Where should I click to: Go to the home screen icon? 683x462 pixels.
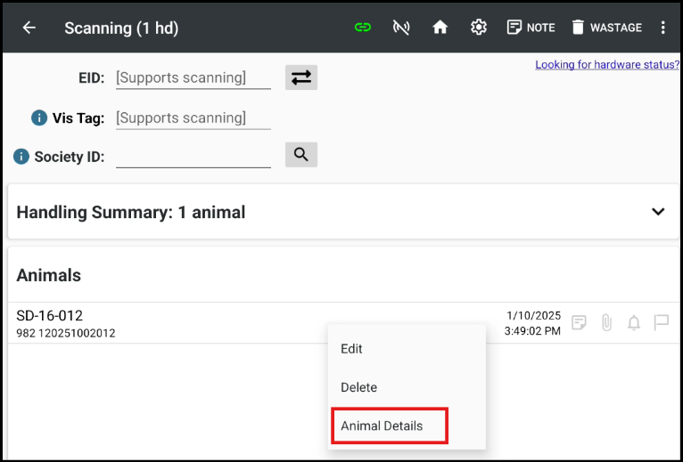coord(440,28)
